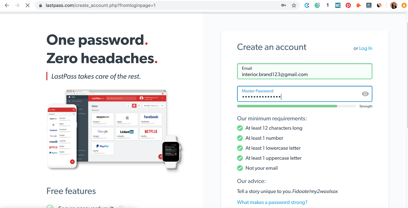Click the 'Strength' label
Image resolution: width=408 pixels, height=208 pixels.
coord(366,106)
